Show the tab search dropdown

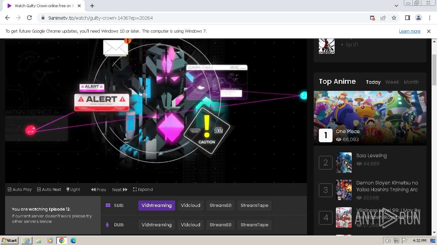[x=396, y=6]
